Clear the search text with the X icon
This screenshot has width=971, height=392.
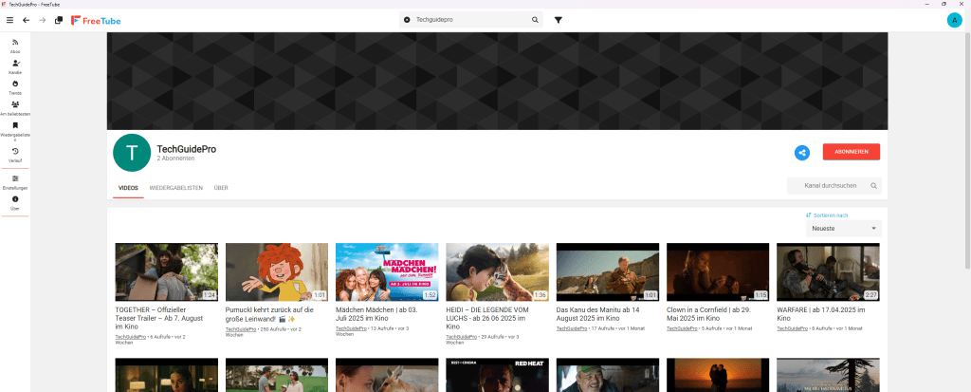click(x=407, y=20)
